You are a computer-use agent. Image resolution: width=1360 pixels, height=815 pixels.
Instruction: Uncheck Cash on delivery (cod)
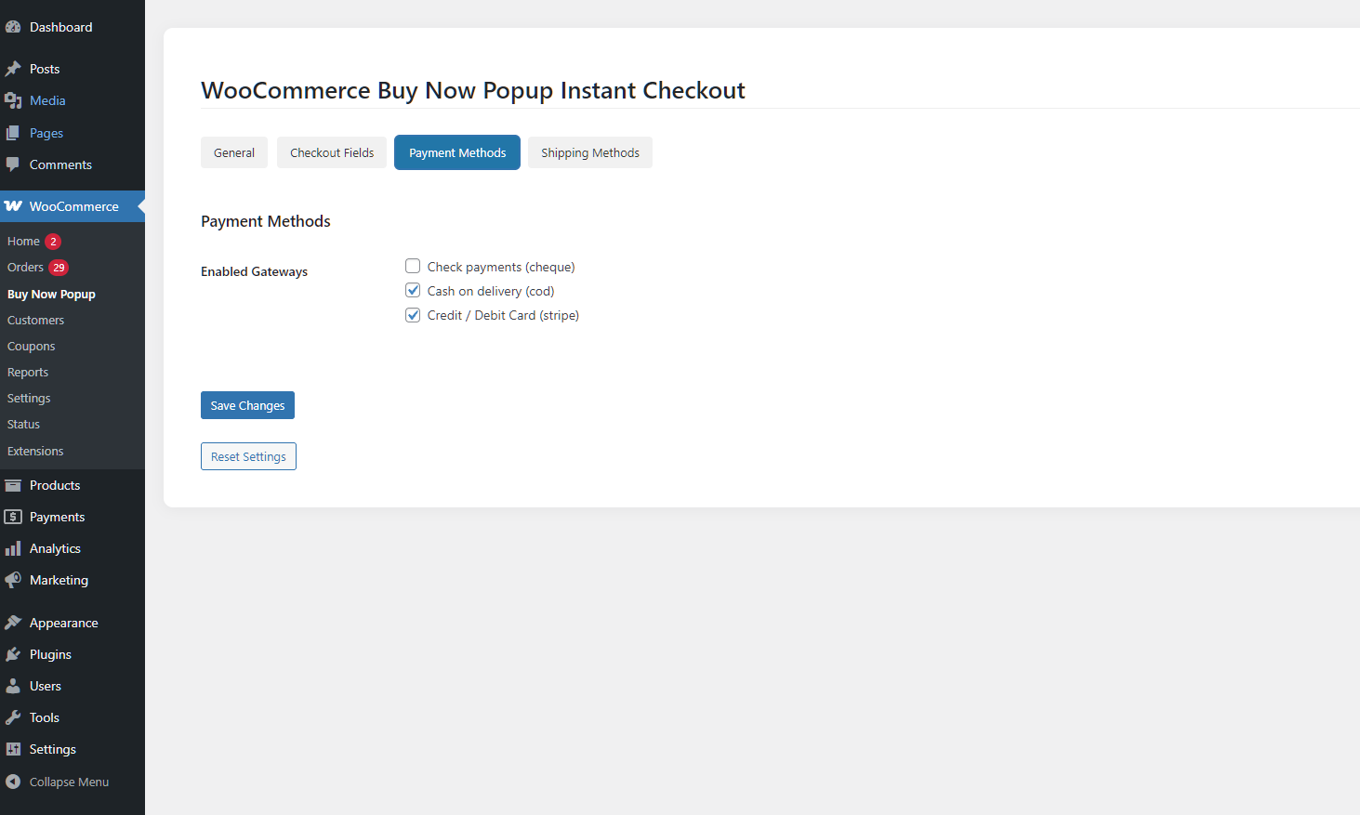click(x=413, y=291)
